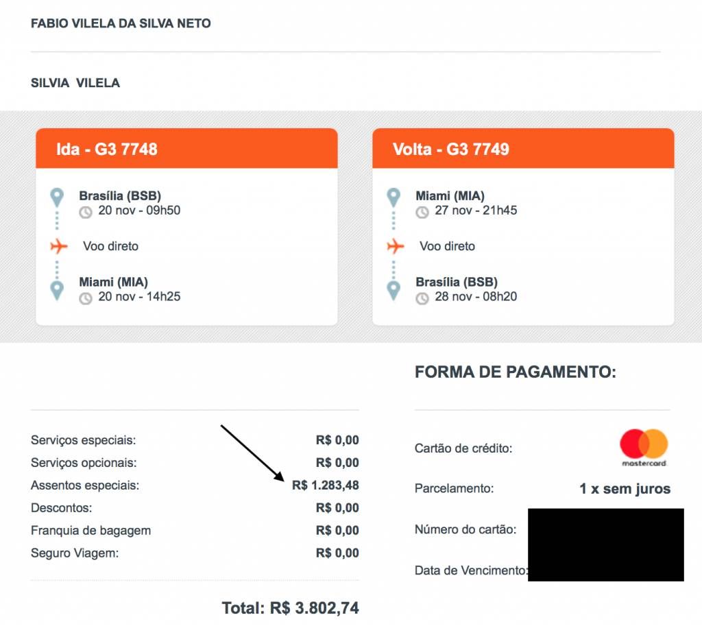The width and height of the screenshot is (702, 626).
Task: Click the Franquia de bagagem label
Action: [90, 531]
